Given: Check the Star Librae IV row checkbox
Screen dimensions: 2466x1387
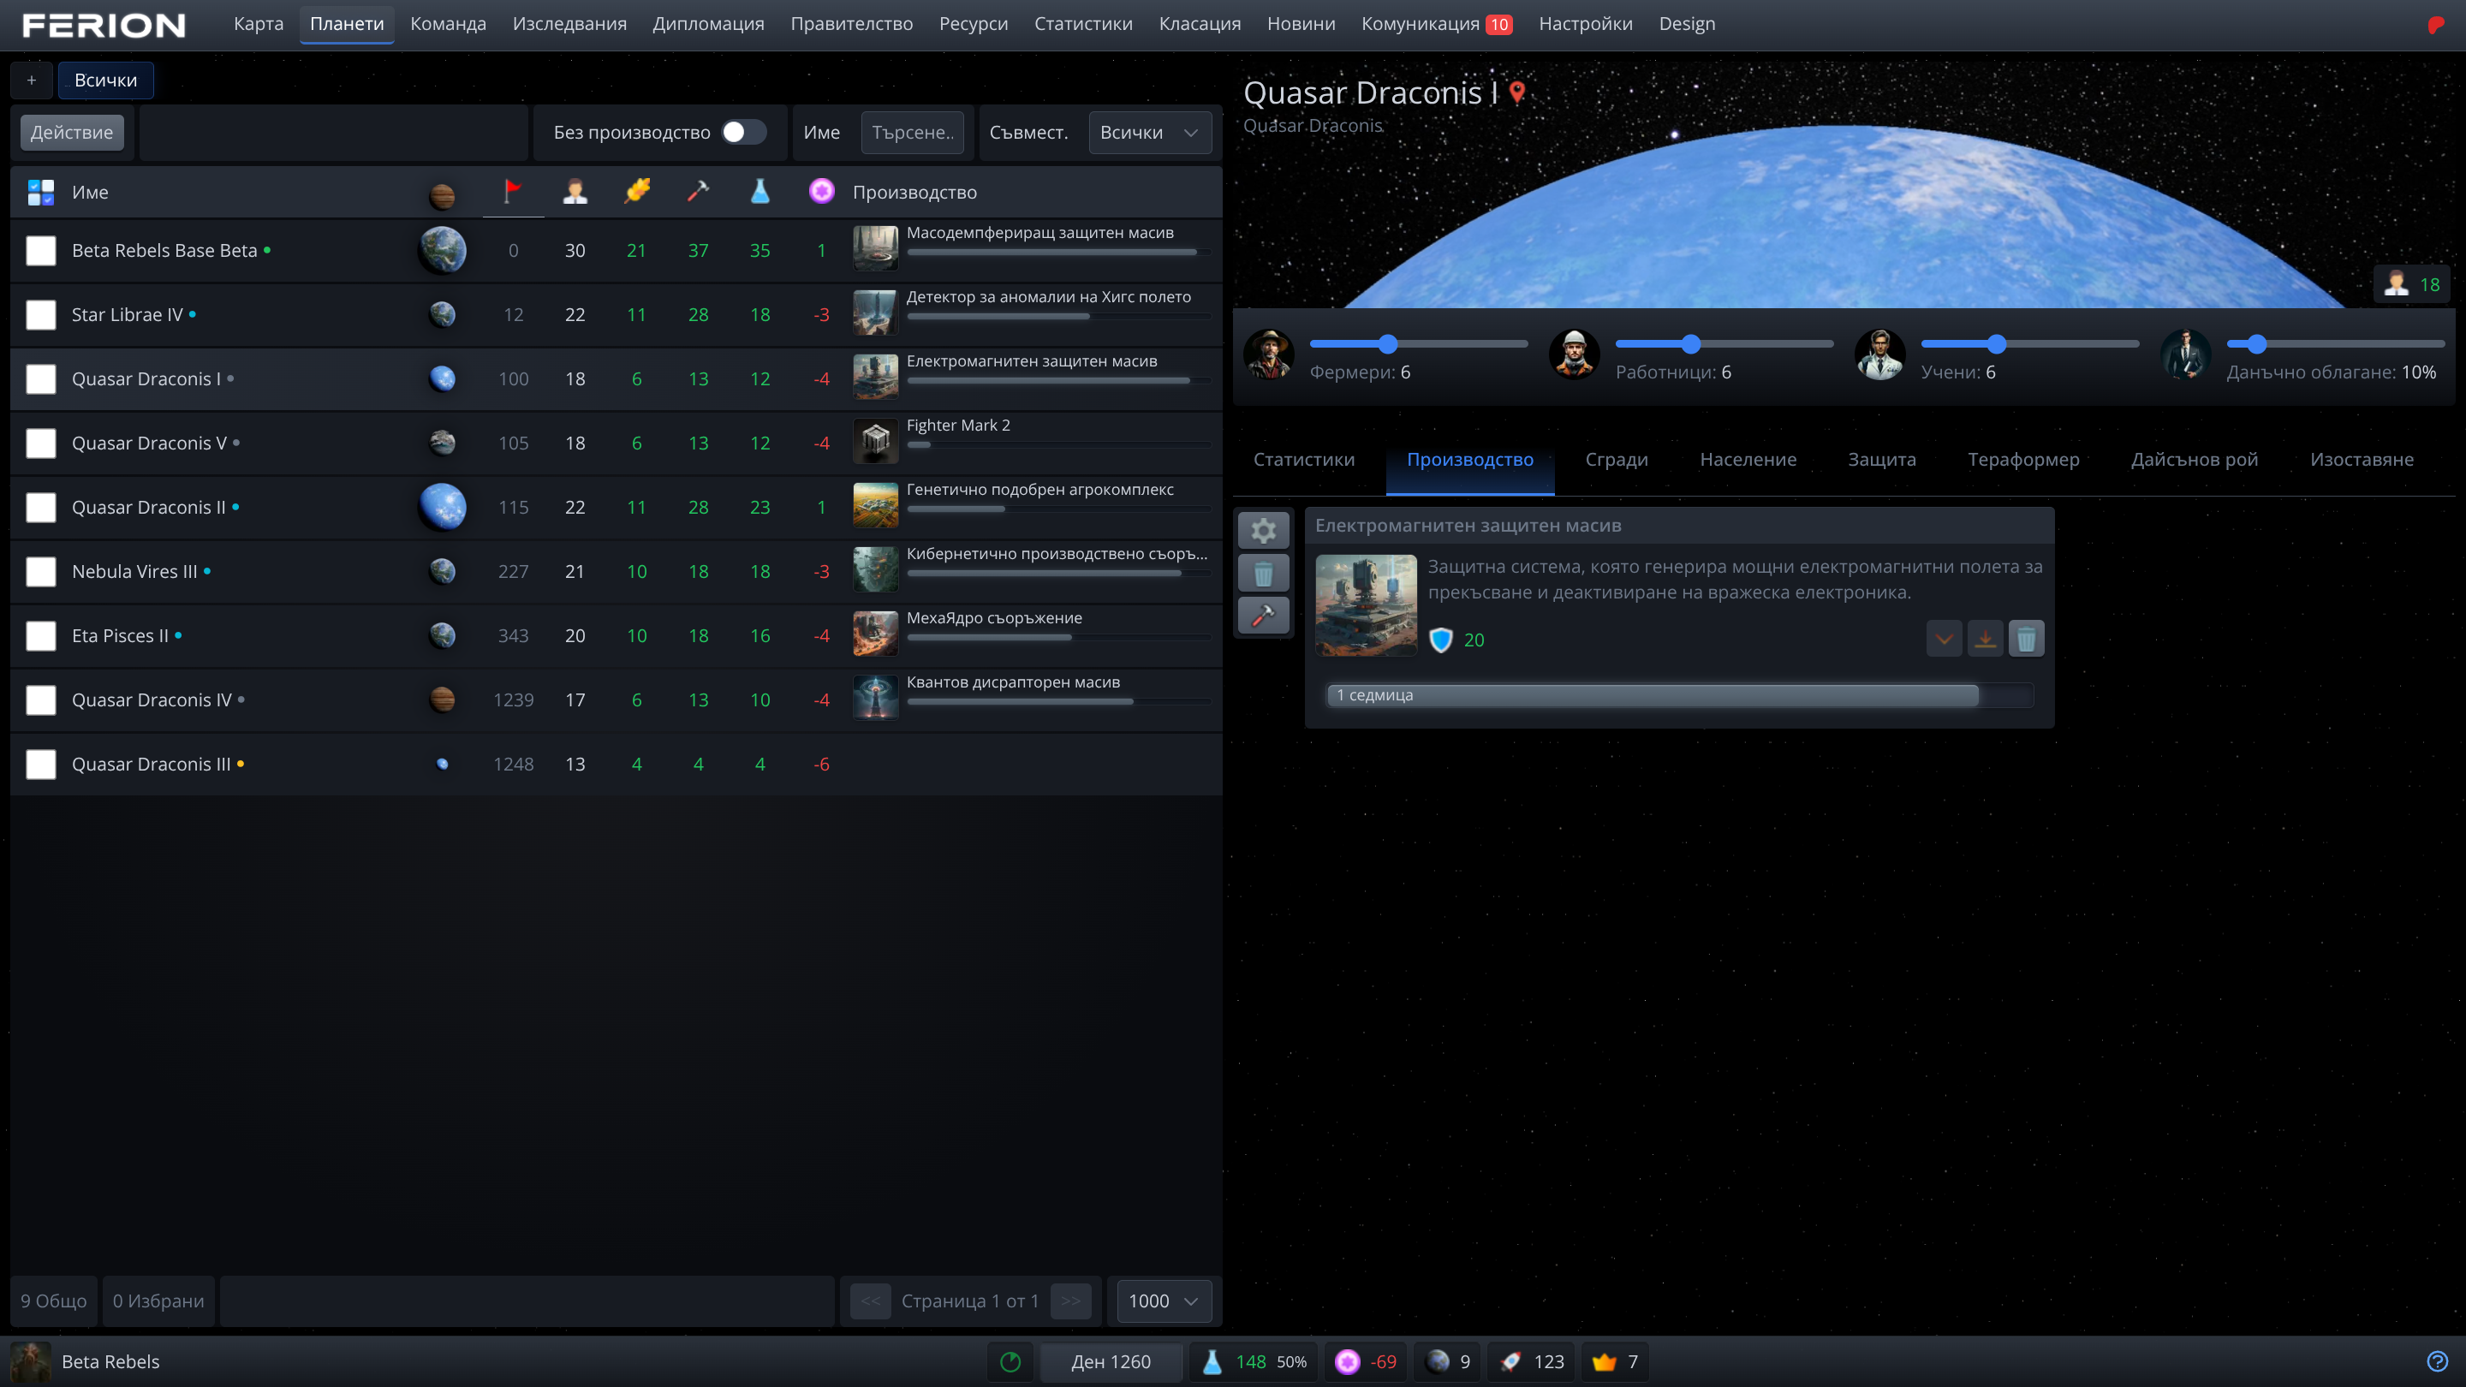Looking at the screenshot, I should click(41, 314).
